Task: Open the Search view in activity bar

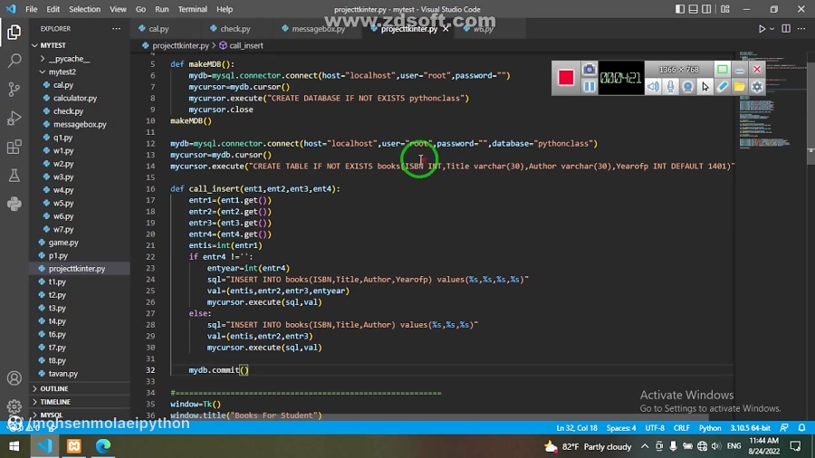Action: click(14, 61)
